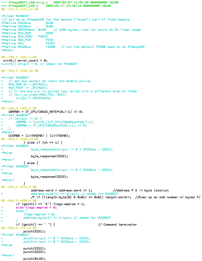Image resolution: width=202 pixels, height=261 pixels.
Task: Click line 'byte_response(SIG3);'
Action: click(x=49, y=176)
